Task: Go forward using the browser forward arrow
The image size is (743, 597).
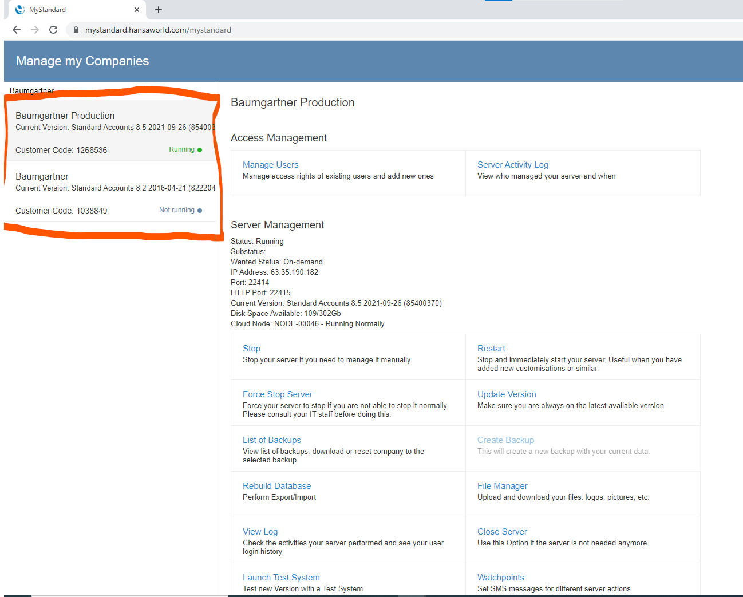Action: 35,30
